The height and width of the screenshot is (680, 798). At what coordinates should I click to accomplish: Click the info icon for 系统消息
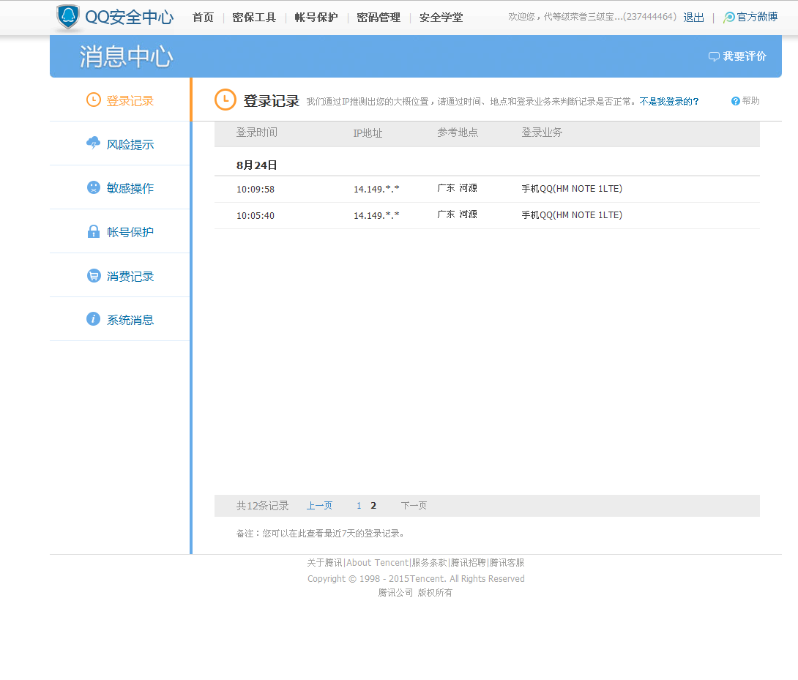point(94,319)
